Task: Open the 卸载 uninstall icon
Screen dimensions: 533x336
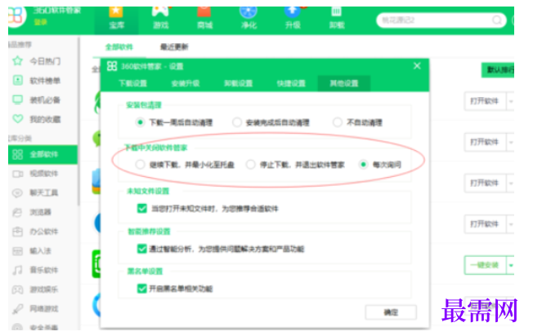Action: (x=336, y=11)
